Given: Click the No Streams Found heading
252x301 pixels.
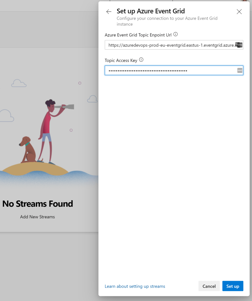Looking at the screenshot, I should 37,204.
